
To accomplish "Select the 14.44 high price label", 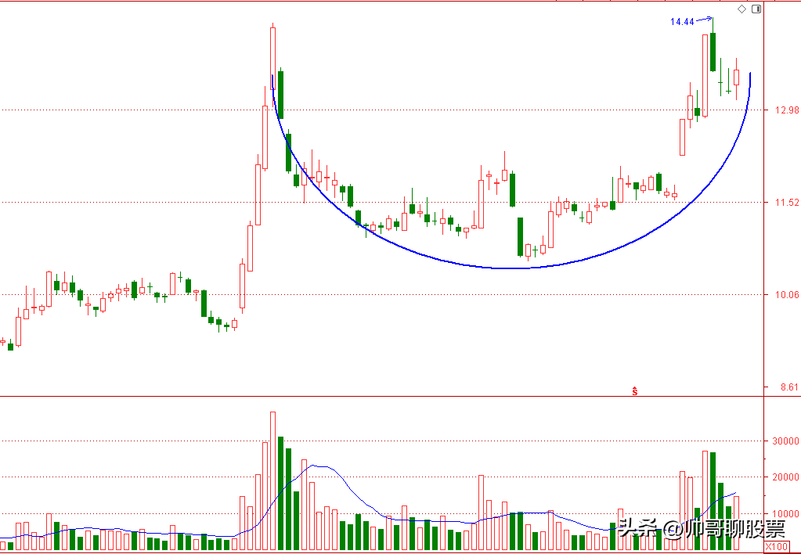I will click(682, 22).
